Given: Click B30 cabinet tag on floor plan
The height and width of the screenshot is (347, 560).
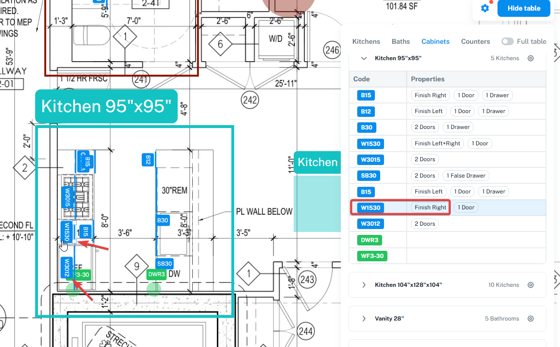Looking at the screenshot, I should (x=162, y=220).
